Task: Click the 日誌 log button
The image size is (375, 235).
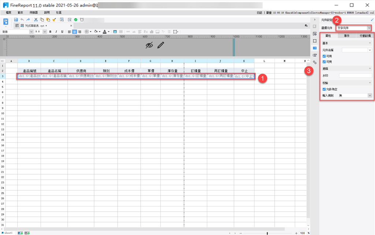Action: coord(259,13)
